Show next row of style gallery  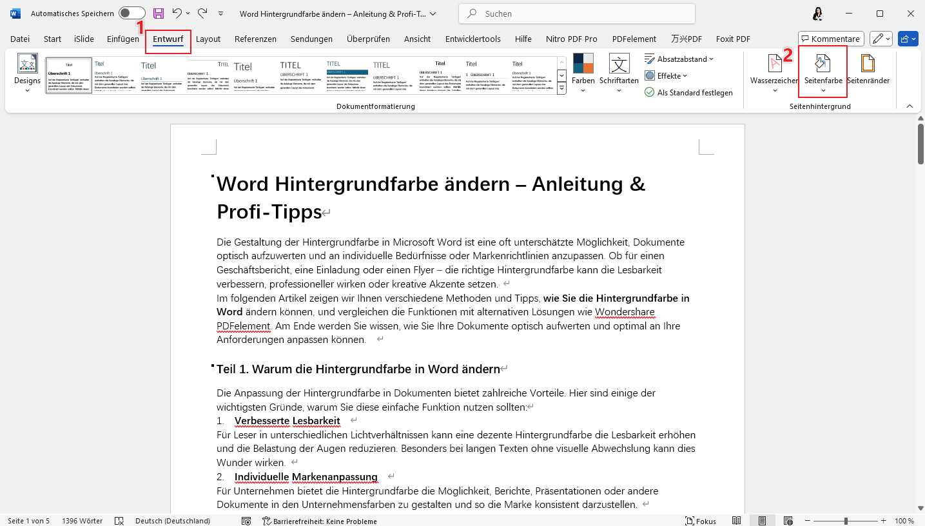(x=561, y=75)
